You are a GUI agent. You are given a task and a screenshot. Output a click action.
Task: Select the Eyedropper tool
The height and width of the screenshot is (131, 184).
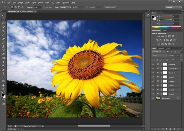click(3, 35)
